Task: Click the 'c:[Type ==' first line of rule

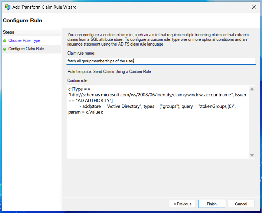Action: click(79, 89)
